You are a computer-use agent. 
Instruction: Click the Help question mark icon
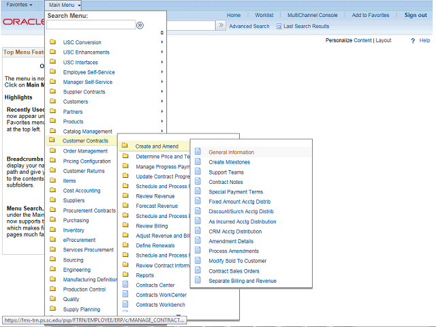coord(413,41)
